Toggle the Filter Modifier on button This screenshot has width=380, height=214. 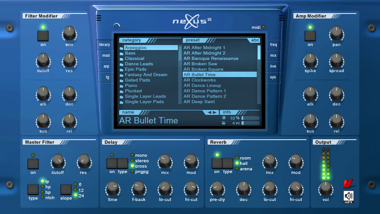(x=43, y=36)
